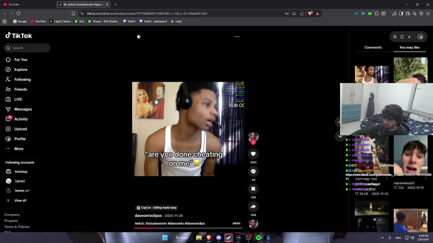
Task: Open Spotify from the taskbar
Action: (258, 238)
